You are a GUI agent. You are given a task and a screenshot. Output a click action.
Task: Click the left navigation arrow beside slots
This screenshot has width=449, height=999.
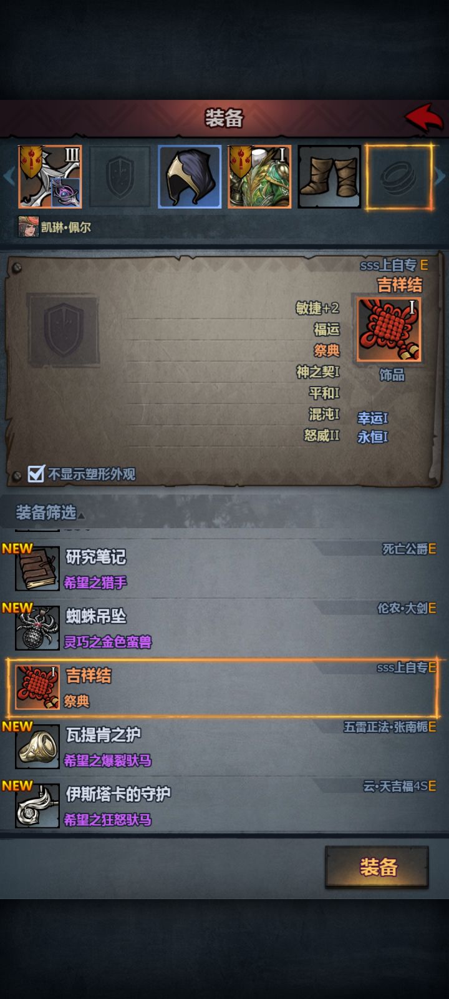8,177
